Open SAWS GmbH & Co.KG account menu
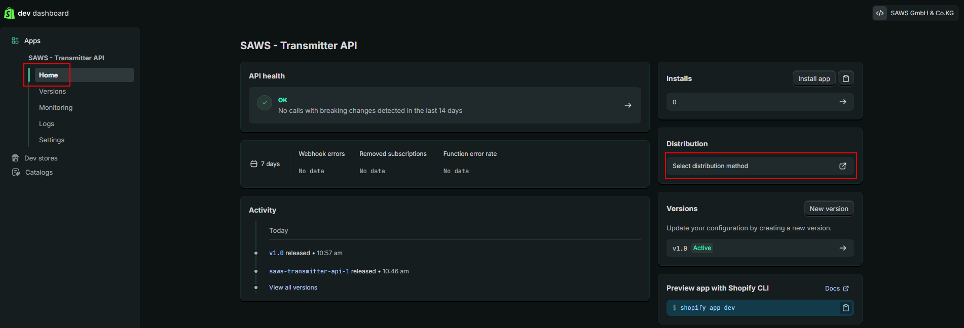This screenshot has width=964, height=328. 915,13
